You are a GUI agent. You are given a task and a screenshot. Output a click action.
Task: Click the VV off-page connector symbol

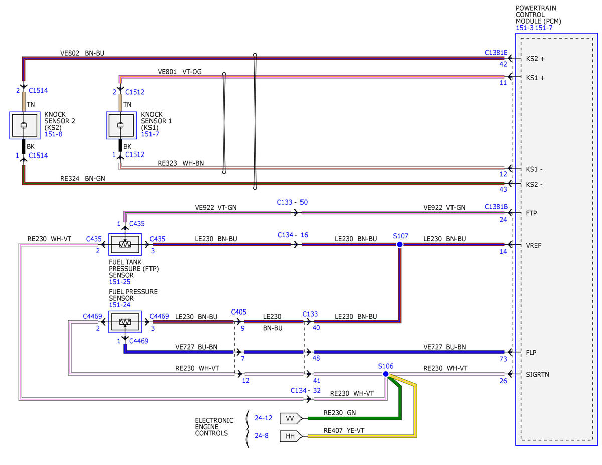click(x=290, y=418)
